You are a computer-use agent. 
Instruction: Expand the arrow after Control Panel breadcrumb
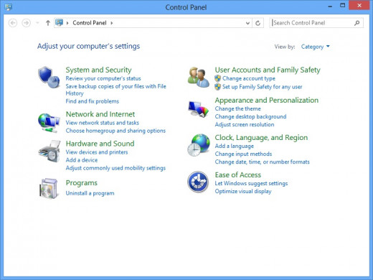pos(111,23)
